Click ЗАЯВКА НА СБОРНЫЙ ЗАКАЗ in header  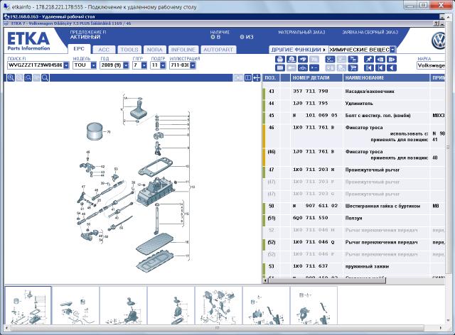370,33
